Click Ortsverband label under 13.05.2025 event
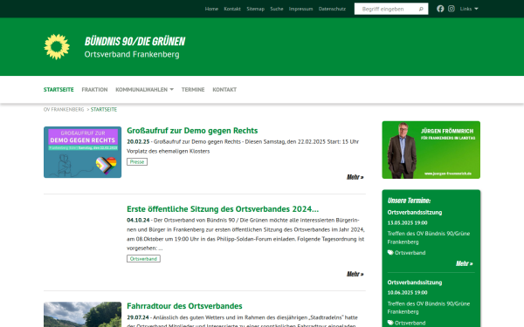The height and width of the screenshot is (327, 524). pos(410,253)
